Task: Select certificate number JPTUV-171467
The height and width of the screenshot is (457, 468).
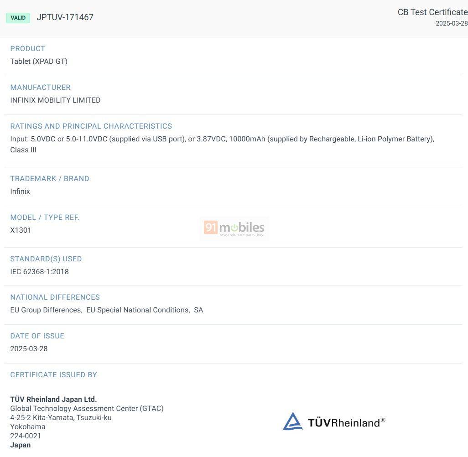Action: [65, 17]
